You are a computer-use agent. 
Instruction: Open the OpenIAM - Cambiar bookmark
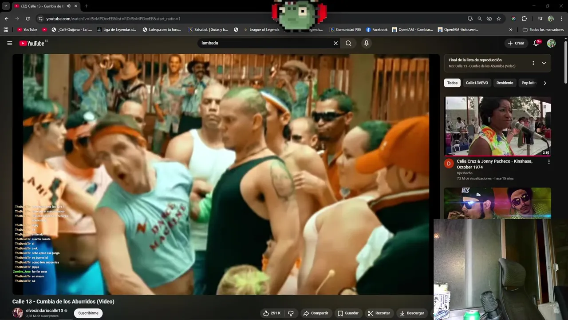(x=413, y=30)
